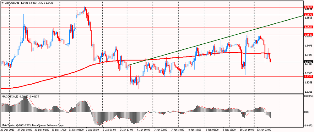Select the 1.6375 red price level label
The height and width of the screenshot is (132, 314).
[308, 76]
